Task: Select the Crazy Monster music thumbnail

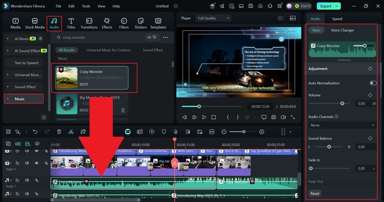Action: (67, 78)
